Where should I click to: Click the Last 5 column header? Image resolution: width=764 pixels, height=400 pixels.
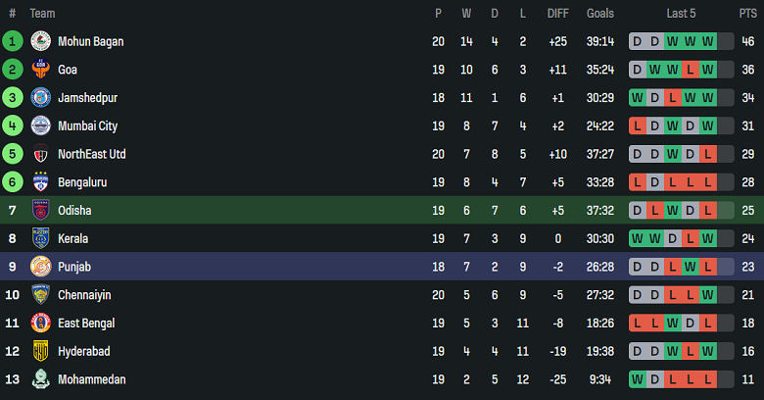(x=681, y=13)
